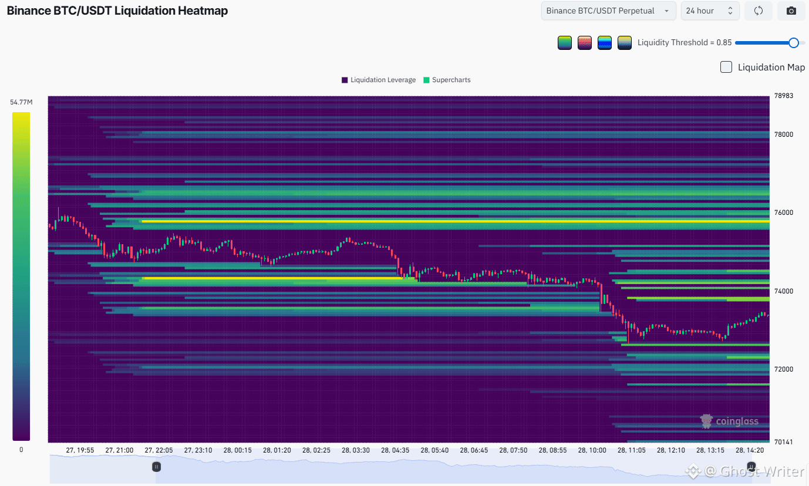Click the 28, 14:20 time axis label
This screenshot has width=809, height=486.
pos(750,450)
